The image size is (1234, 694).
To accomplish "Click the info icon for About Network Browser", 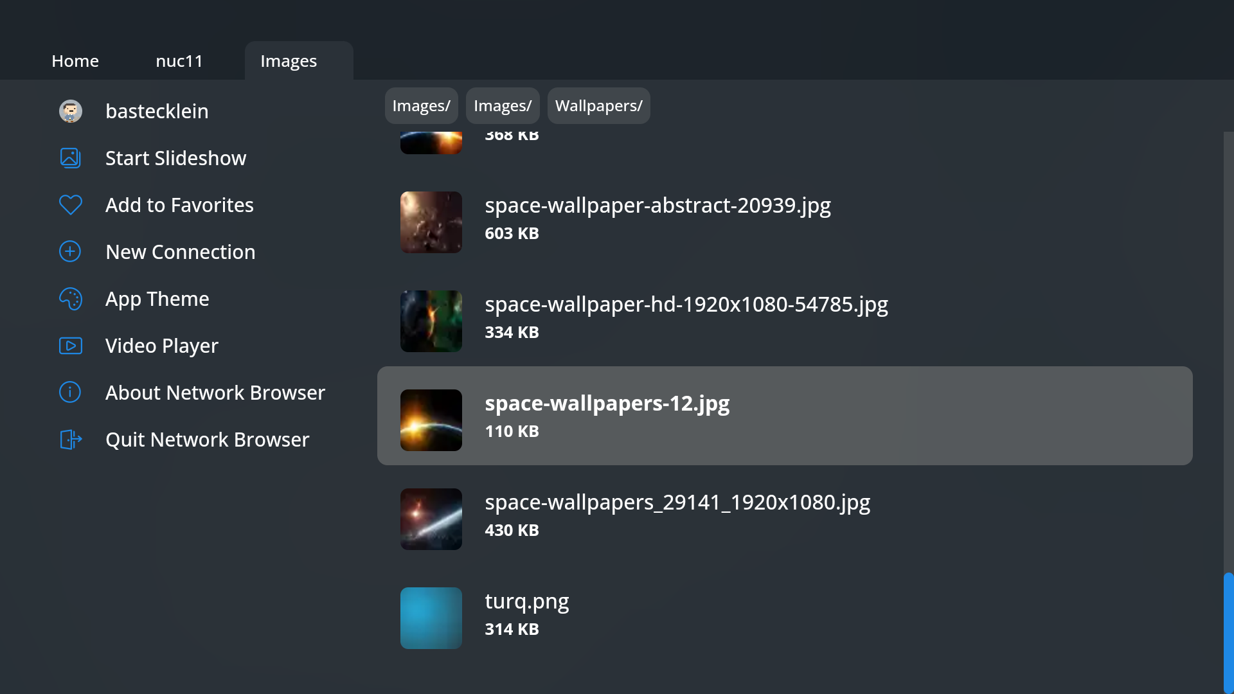I will 69,392.
